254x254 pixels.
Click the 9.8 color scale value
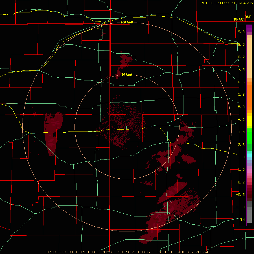241,32
